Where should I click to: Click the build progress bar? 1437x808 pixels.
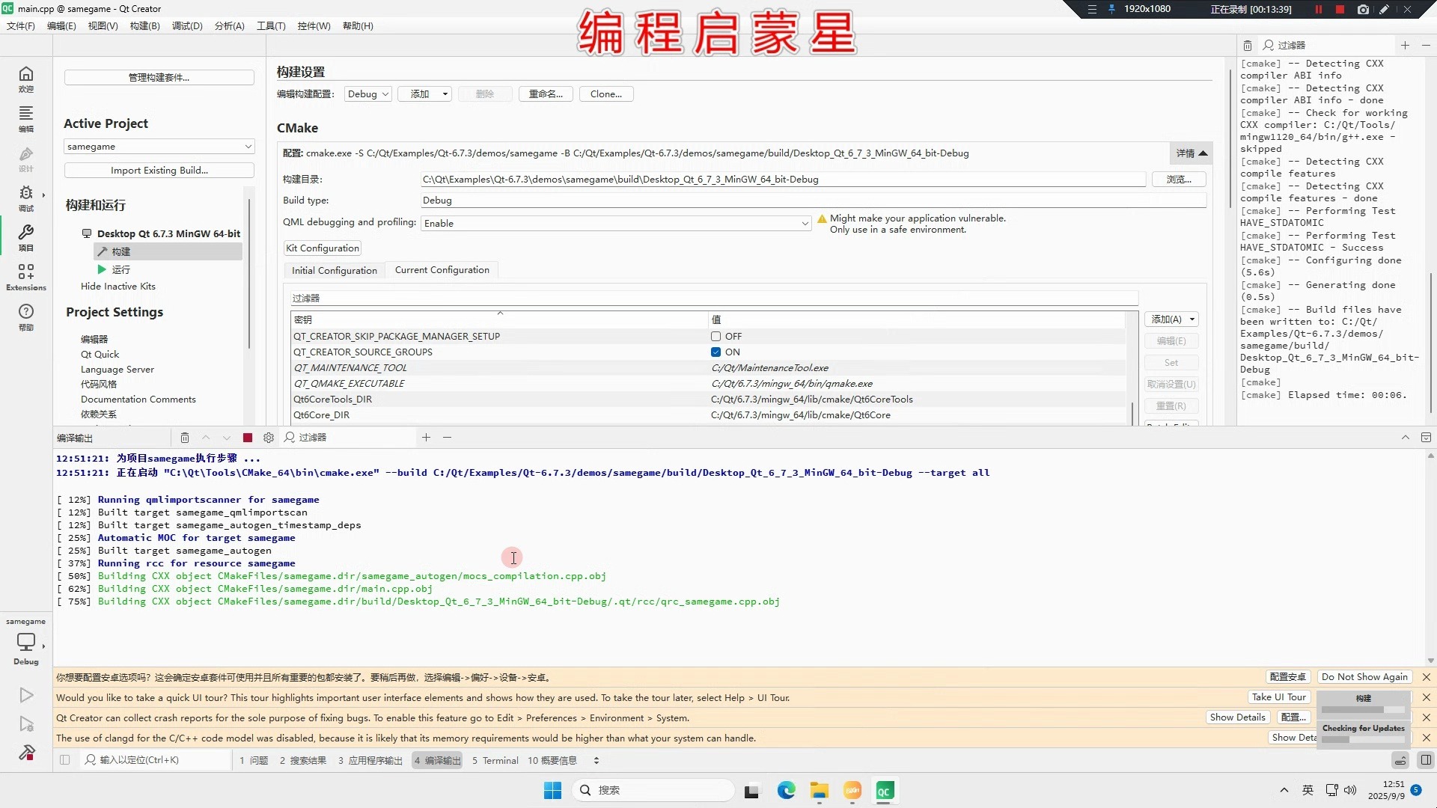(x=1362, y=708)
